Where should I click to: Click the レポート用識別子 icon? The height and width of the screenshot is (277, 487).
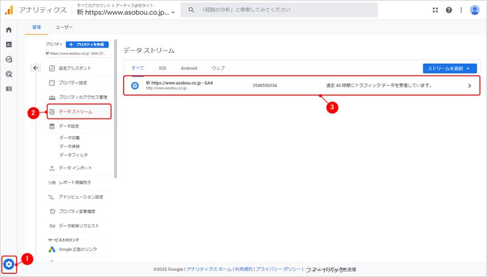(x=52, y=182)
